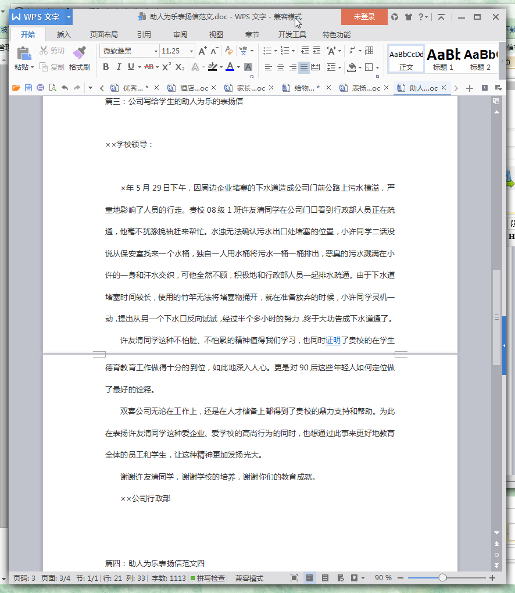The width and height of the screenshot is (515, 593).
Task: Apply the 正文 style
Action: pos(406,59)
